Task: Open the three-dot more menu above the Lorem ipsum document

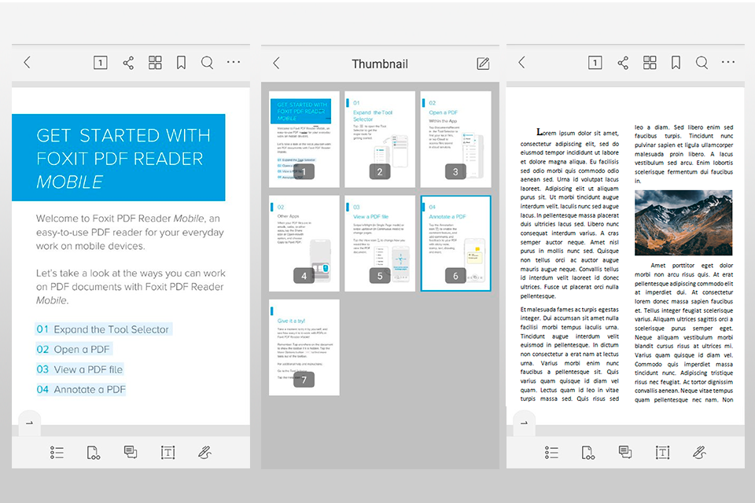Action: [728, 62]
